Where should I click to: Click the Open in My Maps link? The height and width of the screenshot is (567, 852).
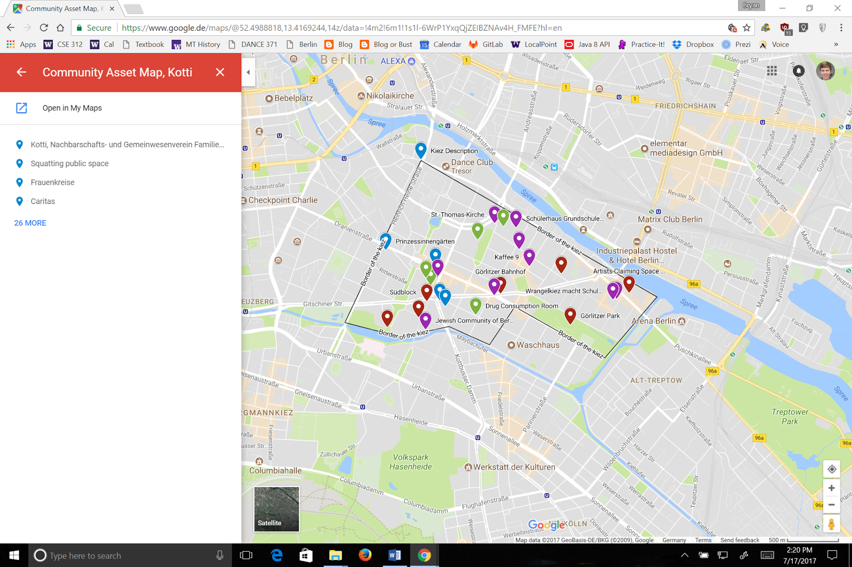(x=72, y=108)
